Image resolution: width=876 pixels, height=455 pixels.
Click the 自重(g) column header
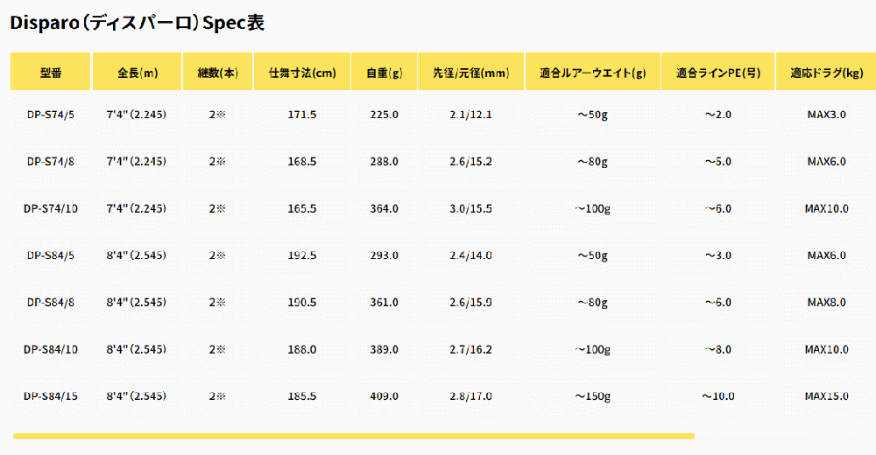point(384,72)
